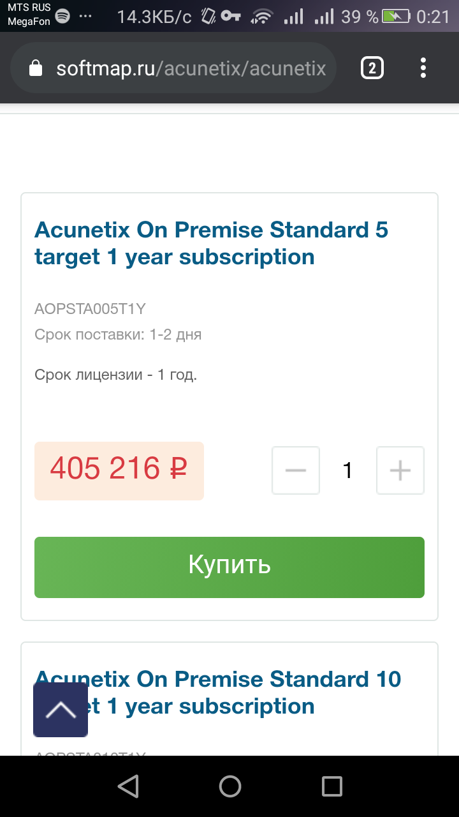Tap the padlock site security icon
Screen dimensions: 459x817
pos(36,68)
